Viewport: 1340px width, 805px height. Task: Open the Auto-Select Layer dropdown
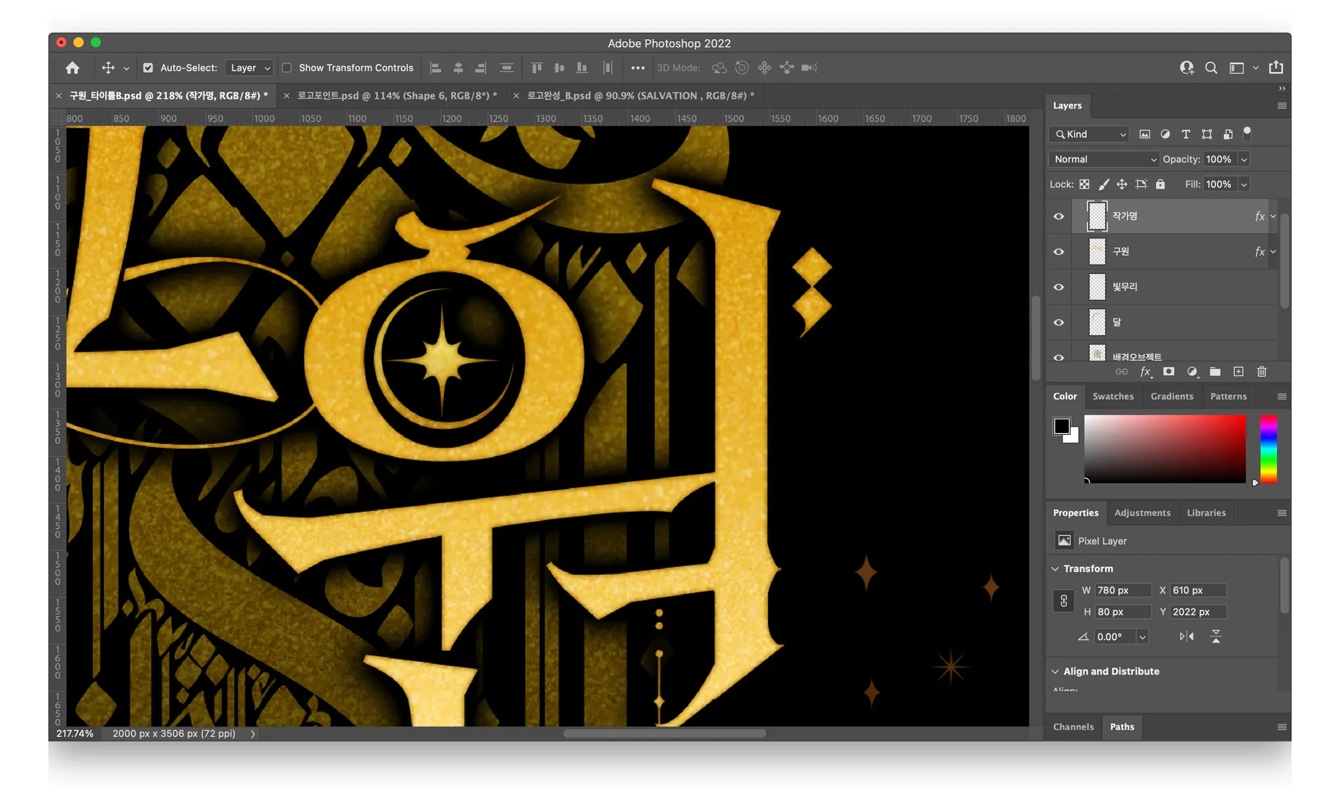pos(249,68)
